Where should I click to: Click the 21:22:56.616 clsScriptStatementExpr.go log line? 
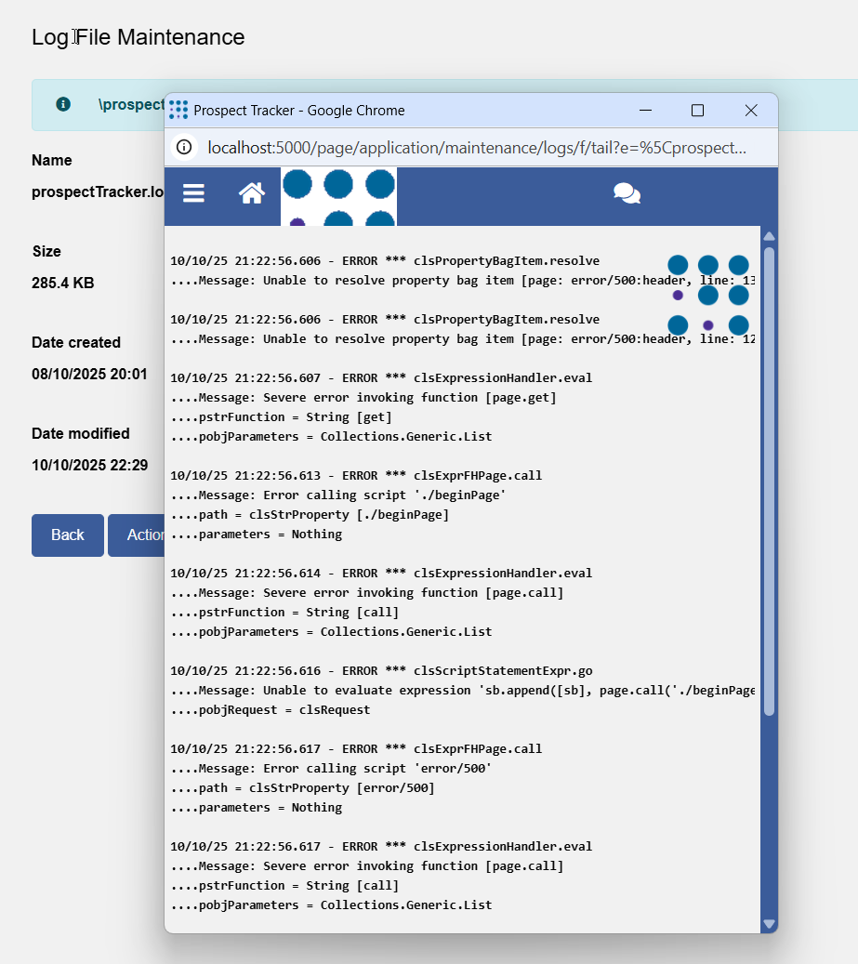[381, 671]
